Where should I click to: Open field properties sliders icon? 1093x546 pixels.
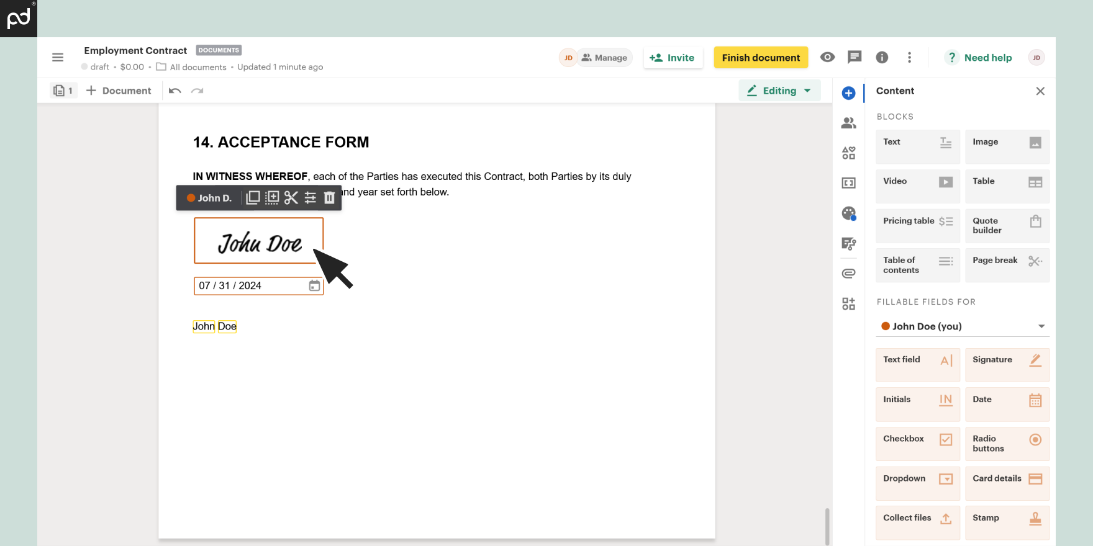point(311,198)
